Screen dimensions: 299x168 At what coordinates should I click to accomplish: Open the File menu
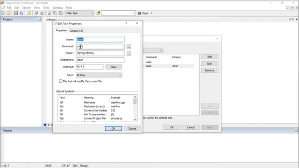(9, 8)
